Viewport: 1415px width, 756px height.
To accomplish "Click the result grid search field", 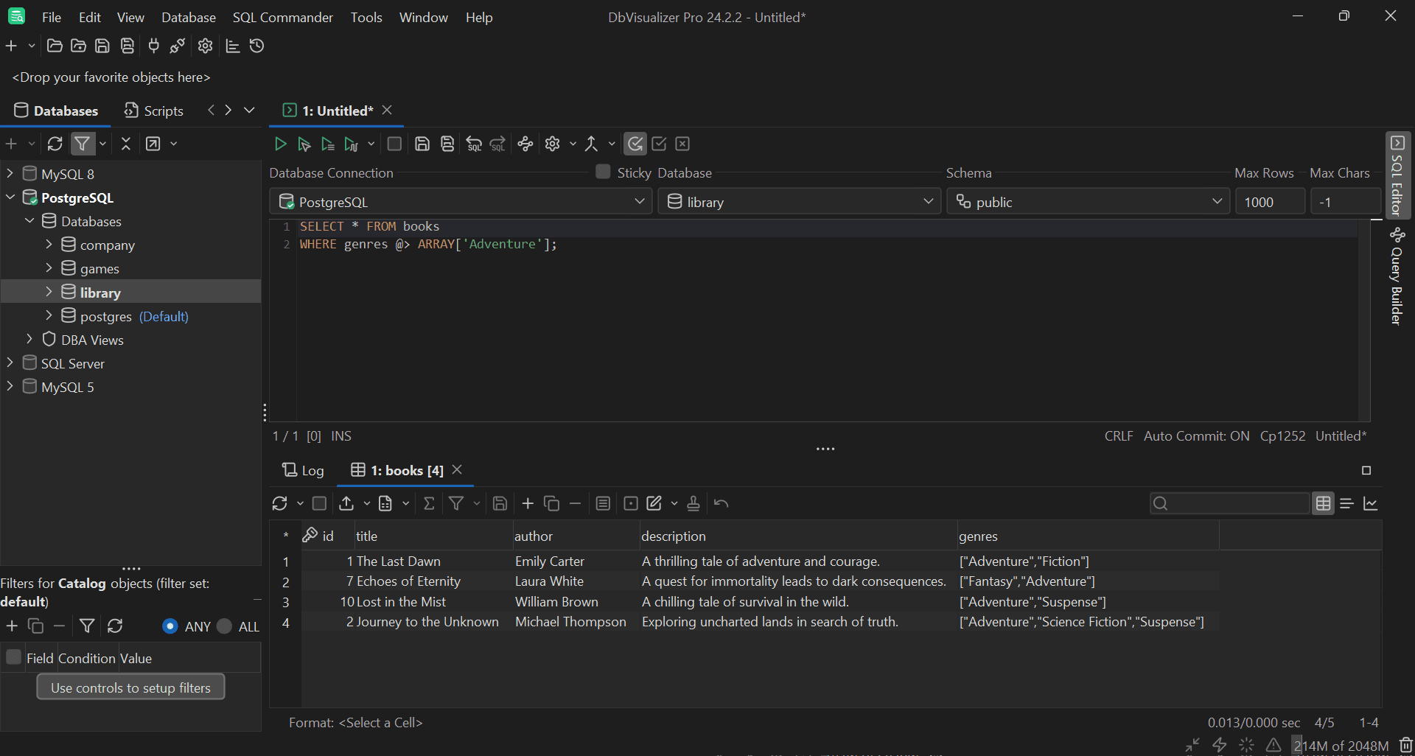I will tap(1231, 503).
